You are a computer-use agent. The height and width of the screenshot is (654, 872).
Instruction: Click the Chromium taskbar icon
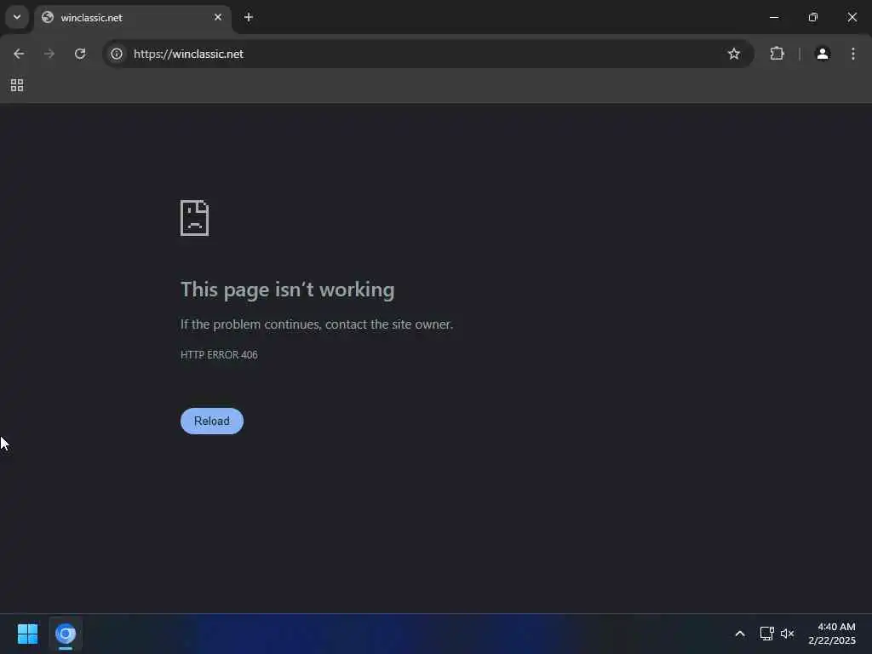point(66,634)
